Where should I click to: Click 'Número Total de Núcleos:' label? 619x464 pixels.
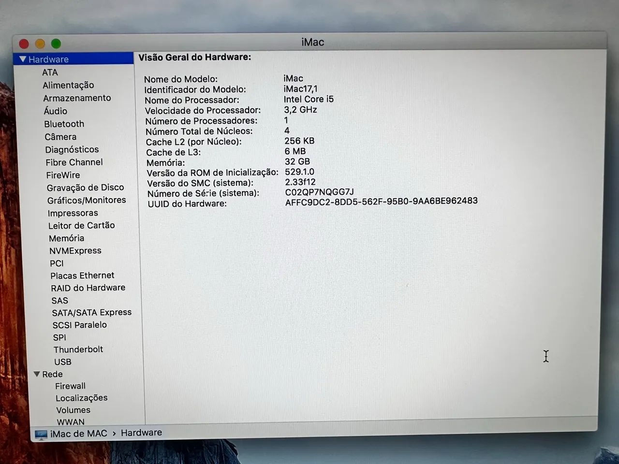[x=199, y=131]
